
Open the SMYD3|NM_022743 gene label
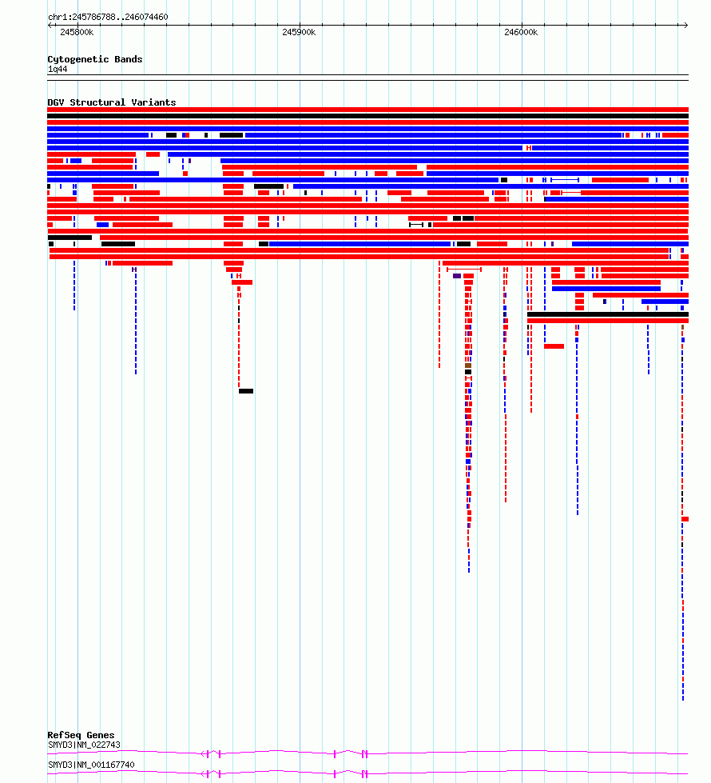pos(85,745)
